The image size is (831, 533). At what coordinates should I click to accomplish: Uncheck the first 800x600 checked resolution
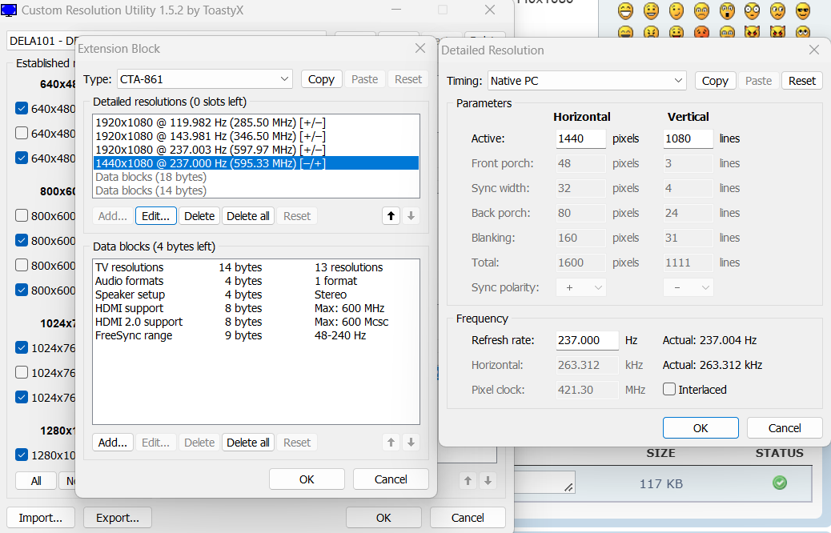pyautogui.click(x=22, y=240)
